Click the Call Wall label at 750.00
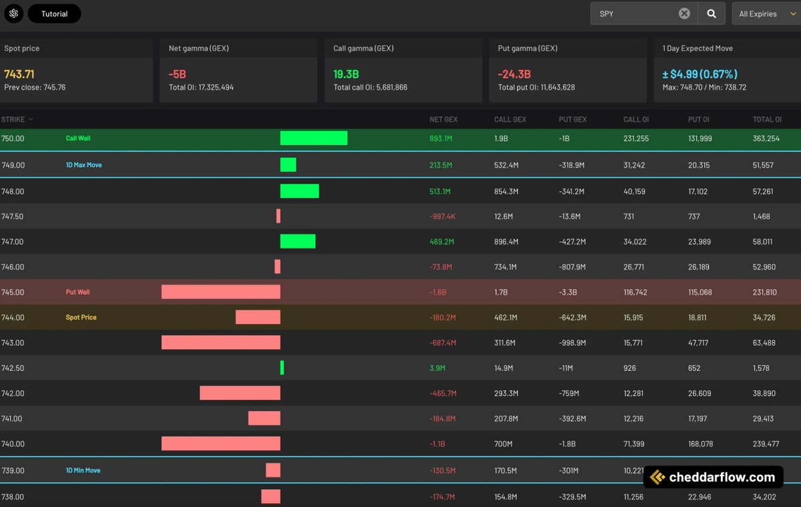 click(x=78, y=138)
